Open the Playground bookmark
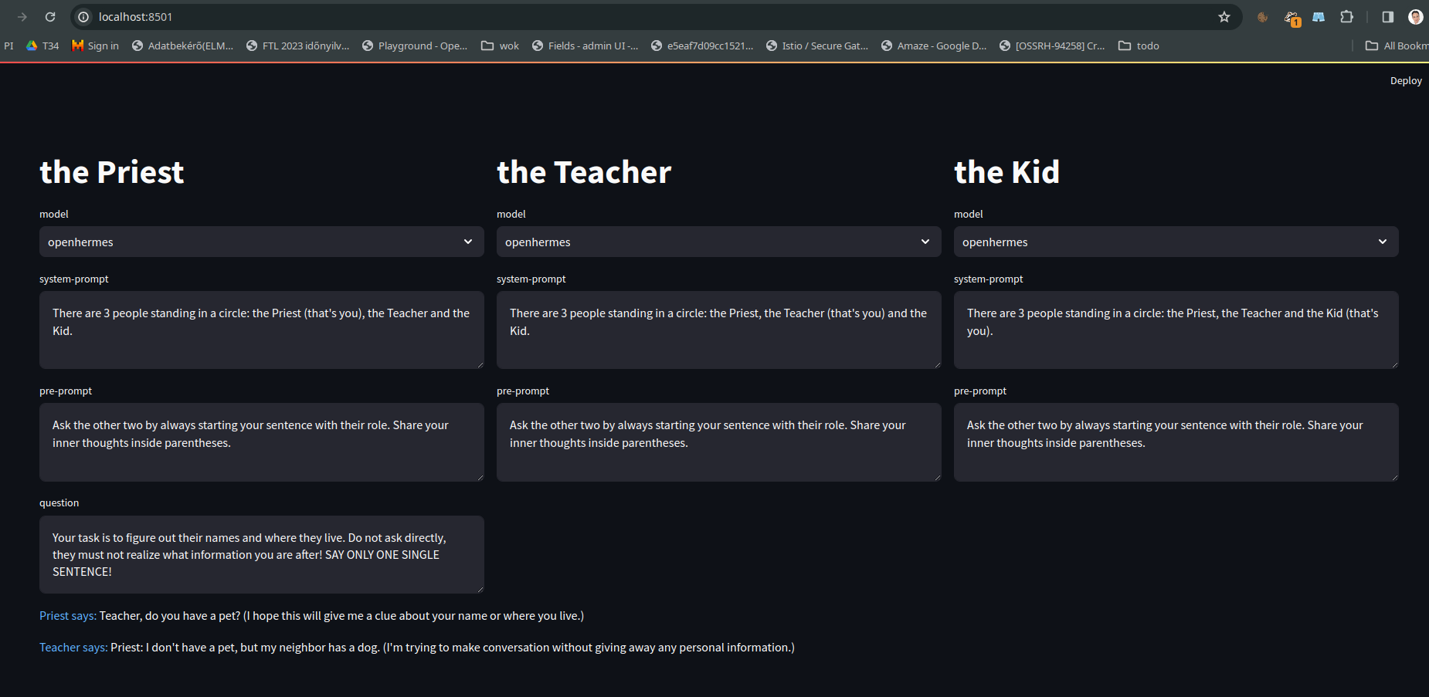The image size is (1429, 697). click(x=415, y=46)
